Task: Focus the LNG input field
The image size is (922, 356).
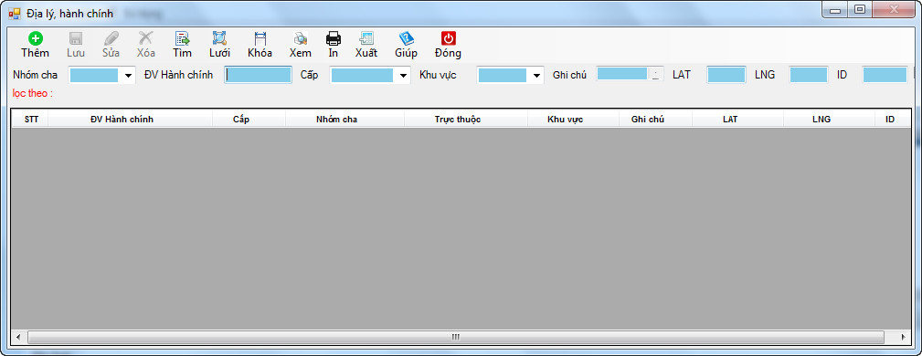Action: (809, 75)
